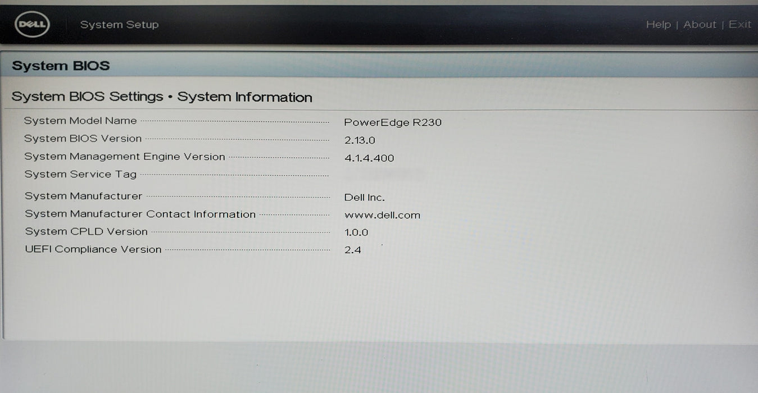Click the Dell Inc. value

(364, 198)
